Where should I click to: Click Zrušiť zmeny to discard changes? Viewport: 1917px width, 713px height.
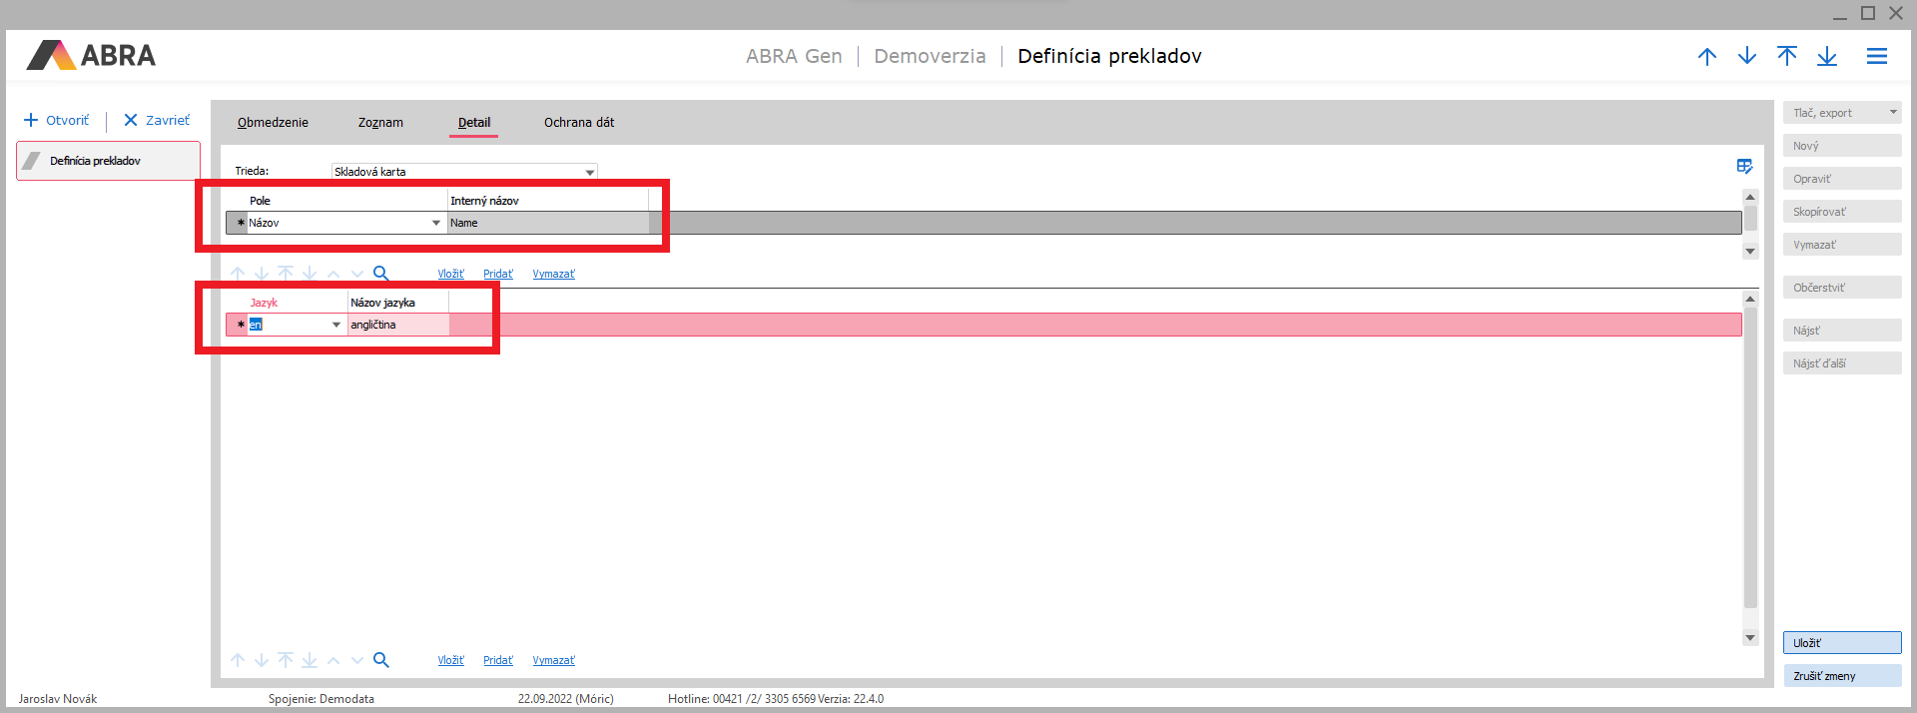point(1841,676)
